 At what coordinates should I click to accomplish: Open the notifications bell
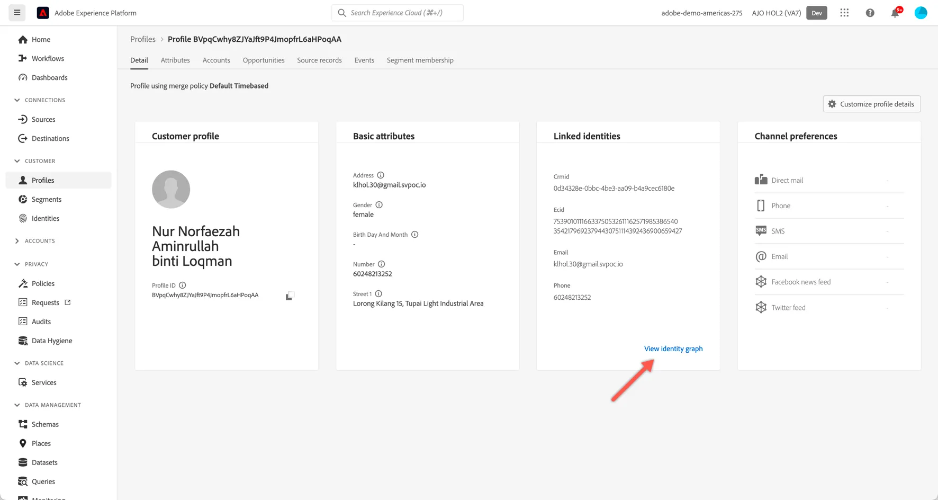(895, 13)
